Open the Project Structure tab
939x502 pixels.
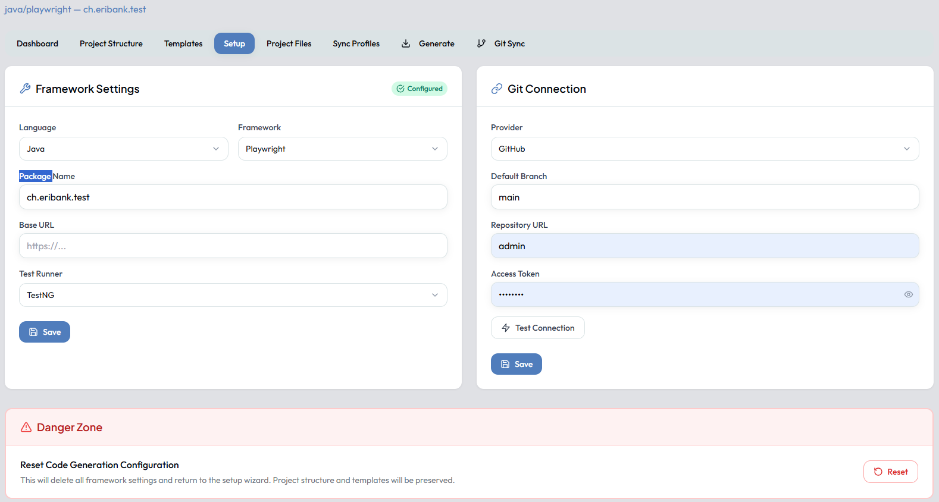tap(111, 43)
